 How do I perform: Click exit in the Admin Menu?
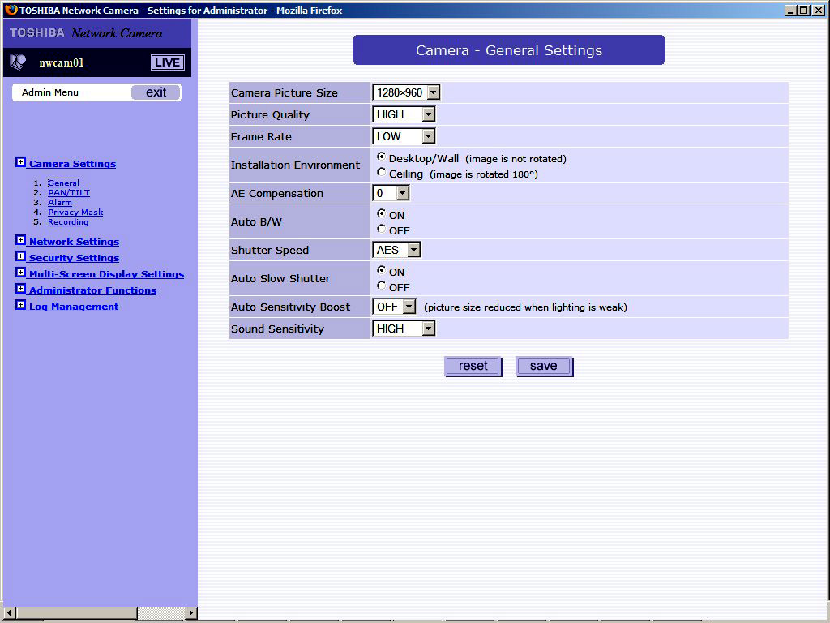click(x=156, y=92)
